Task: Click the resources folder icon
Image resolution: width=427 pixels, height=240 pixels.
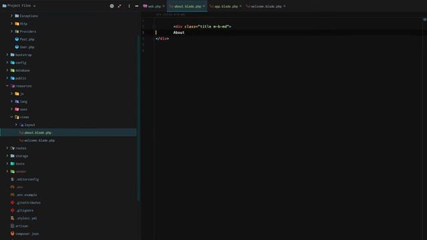Action: click(x=13, y=86)
